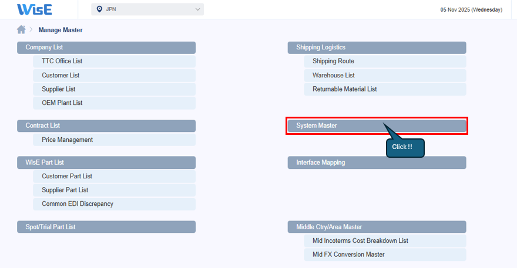Open System Master section
The height and width of the screenshot is (268, 517).
[x=376, y=125]
